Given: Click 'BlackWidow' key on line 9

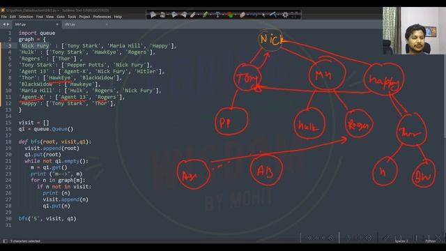Looking at the screenshot, I should coord(37,84).
